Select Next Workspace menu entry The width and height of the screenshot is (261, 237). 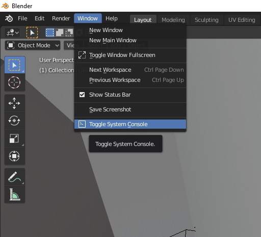pyautogui.click(x=130, y=70)
